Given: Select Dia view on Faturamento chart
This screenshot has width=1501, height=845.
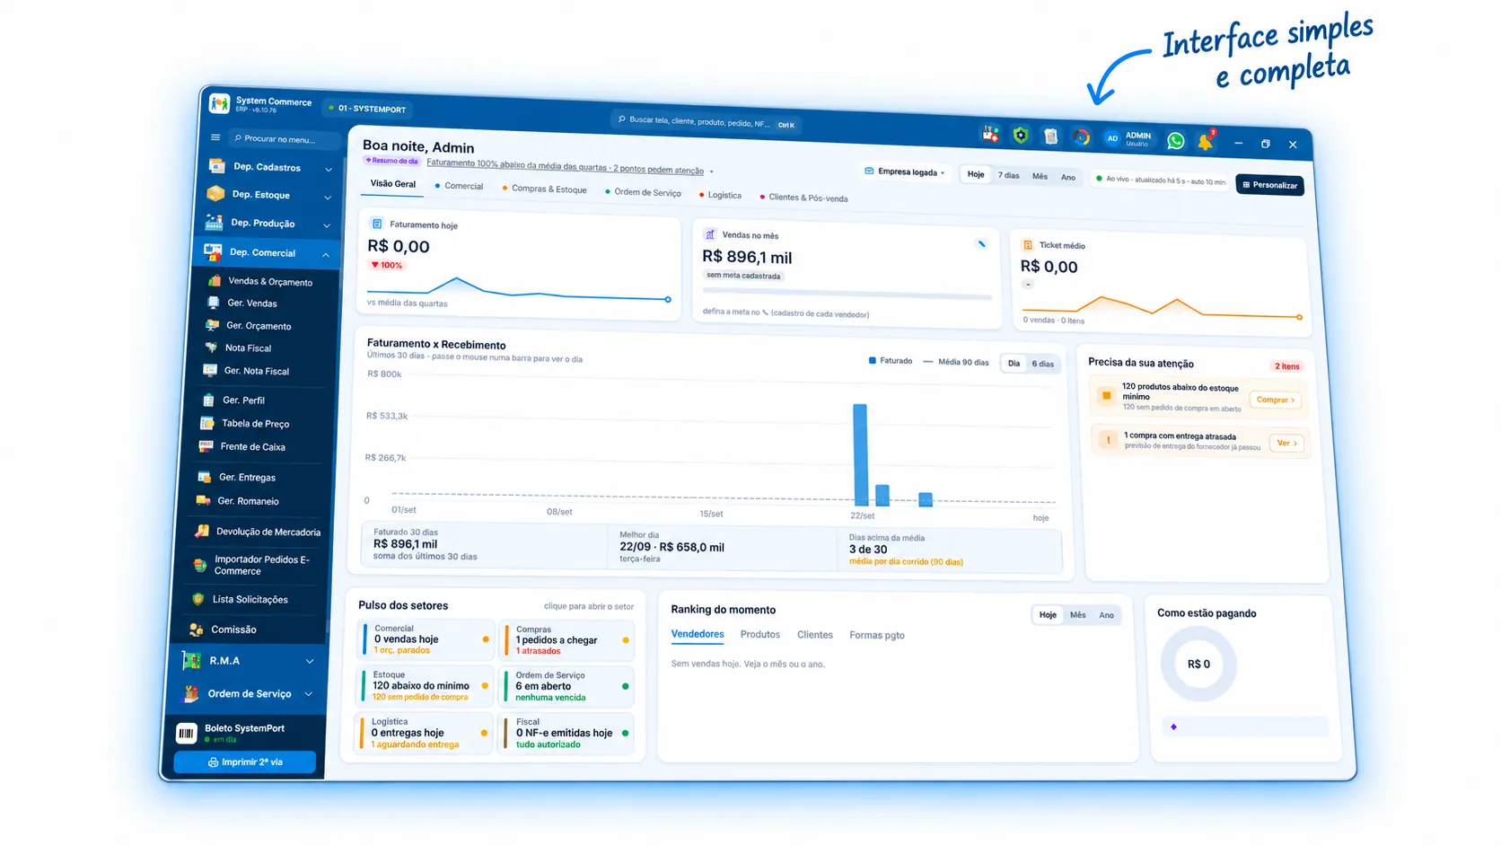Looking at the screenshot, I should pyautogui.click(x=1013, y=364).
